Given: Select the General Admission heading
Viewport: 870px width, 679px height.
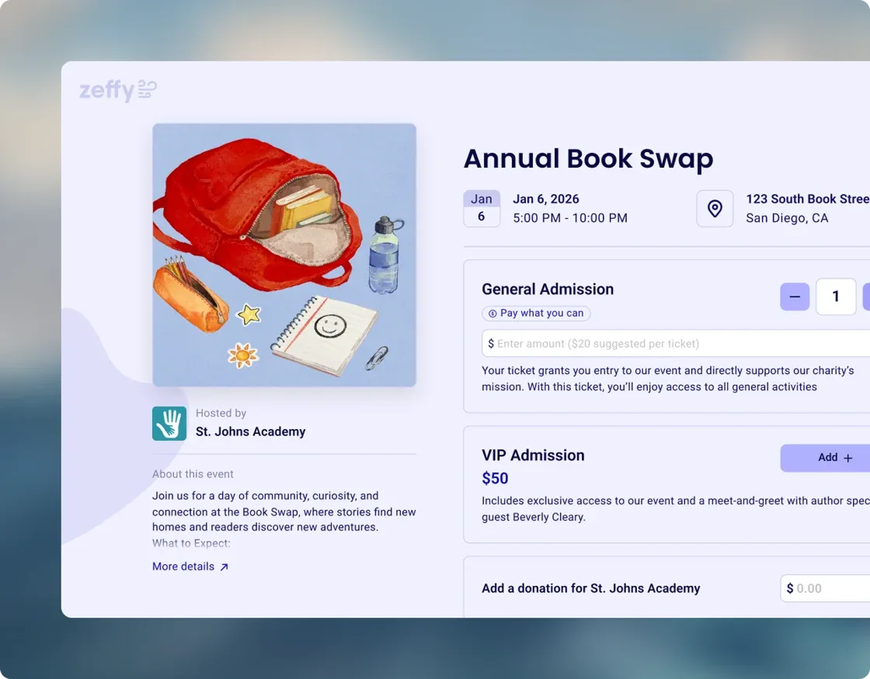Looking at the screenshot, I should click(548, 289).
